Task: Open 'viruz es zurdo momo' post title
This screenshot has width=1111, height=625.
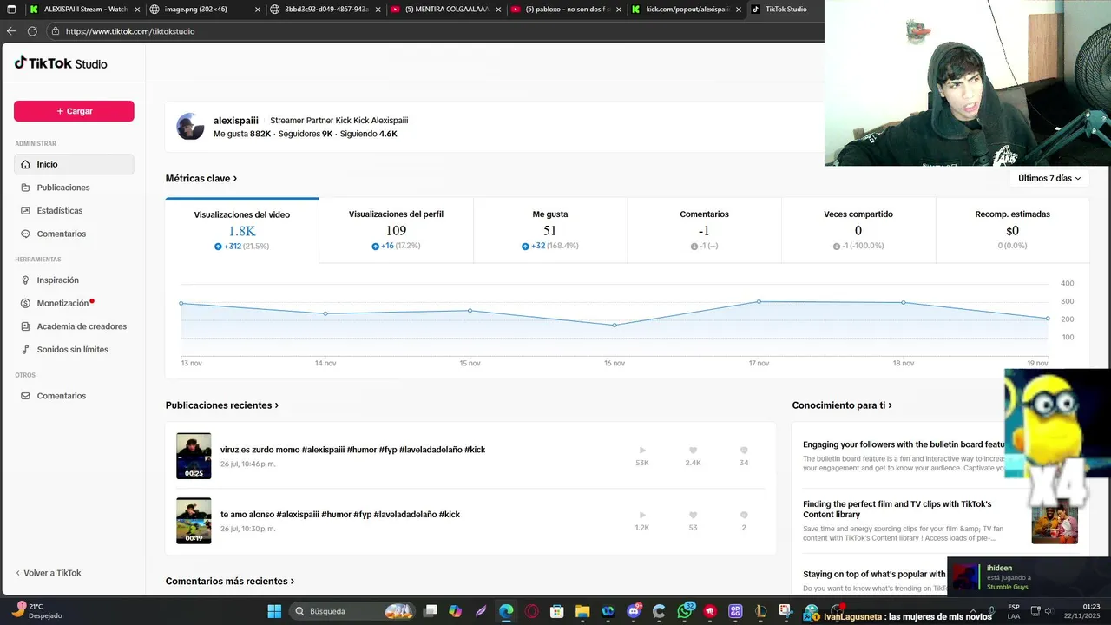Action: [352, 450]
